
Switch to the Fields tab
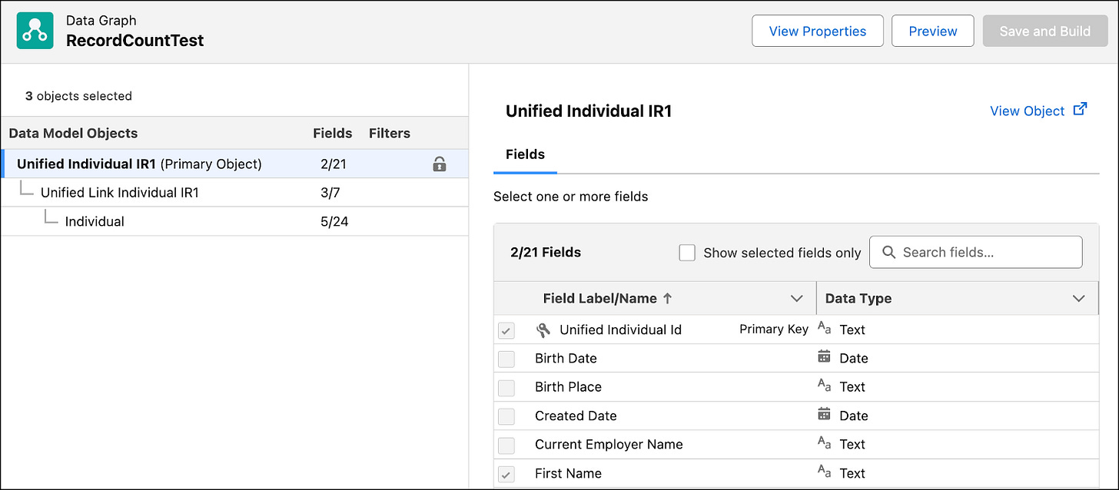coord(525,154)
